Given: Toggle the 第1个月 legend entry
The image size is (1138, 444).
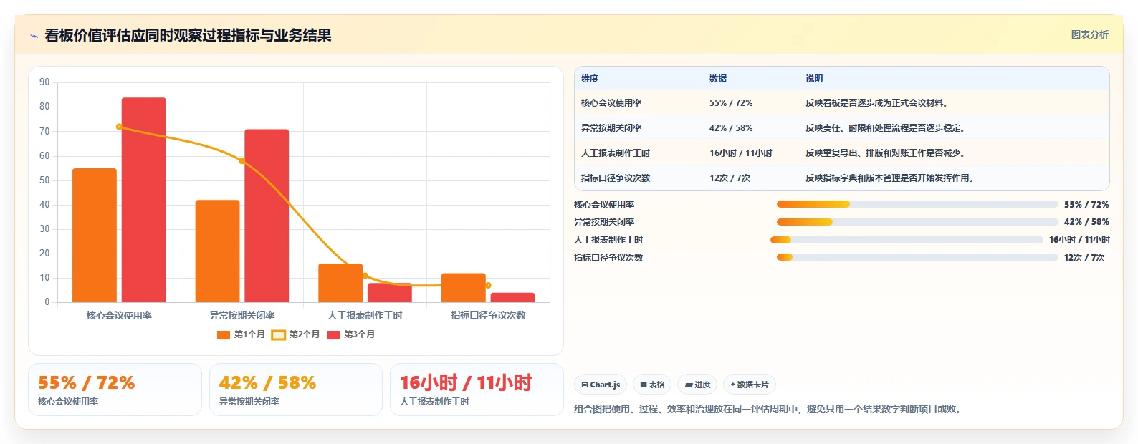Looking at the screenshot, I should coord(241,334).
